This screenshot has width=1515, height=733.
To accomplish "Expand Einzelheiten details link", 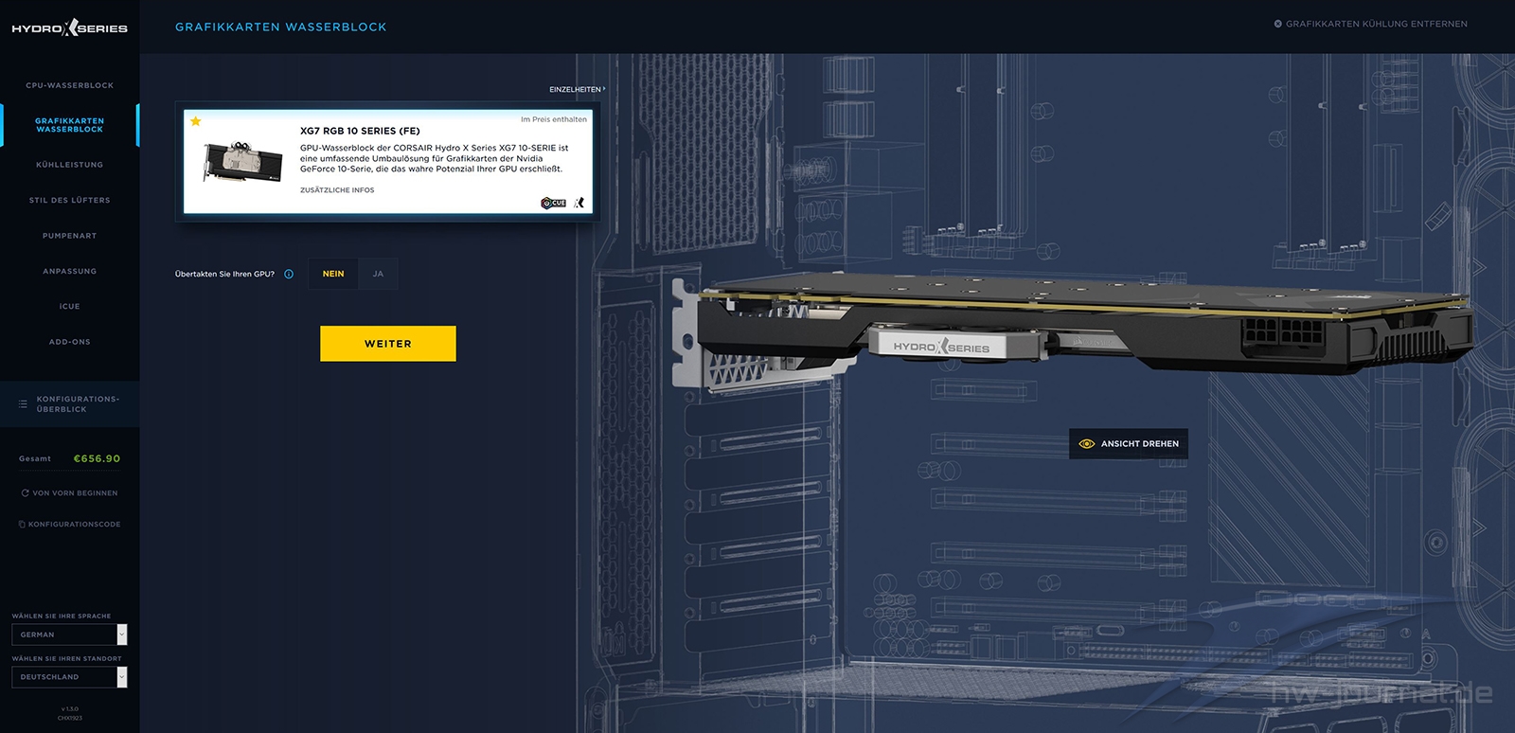I will [x=577, y=89].
